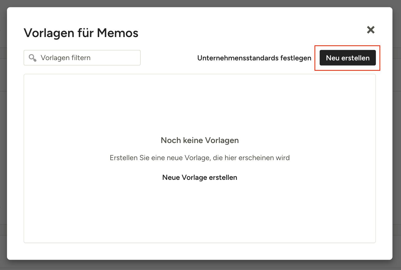Click the Noch keine Vorlagen heading
The width and height of the screenshot is (401, 270).
coord(200,140)
